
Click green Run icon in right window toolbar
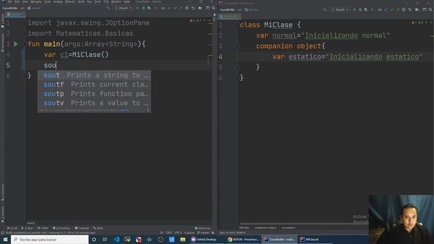point(354,9)
